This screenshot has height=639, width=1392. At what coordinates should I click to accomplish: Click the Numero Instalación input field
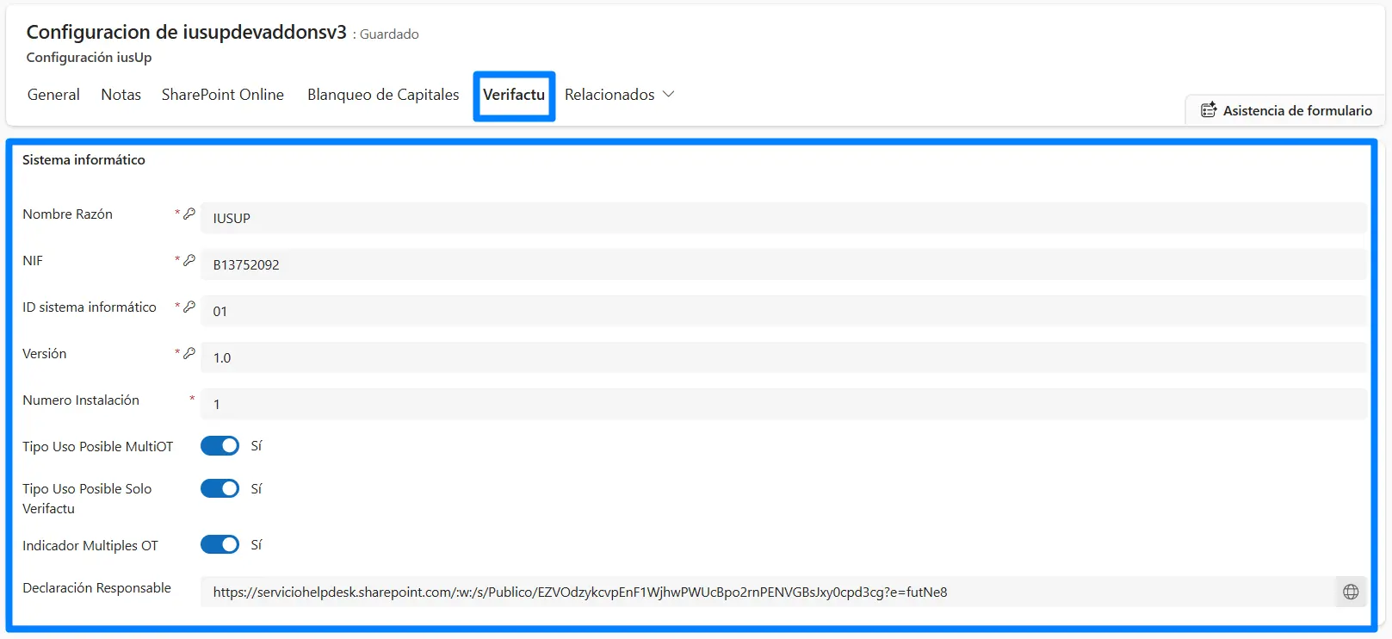point(783,404)
